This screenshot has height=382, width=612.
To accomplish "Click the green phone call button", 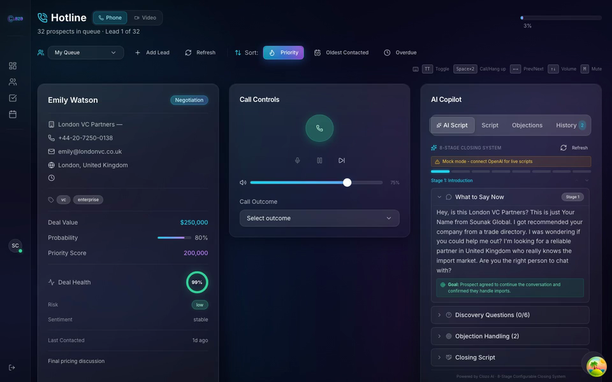I will click(319, 128).
